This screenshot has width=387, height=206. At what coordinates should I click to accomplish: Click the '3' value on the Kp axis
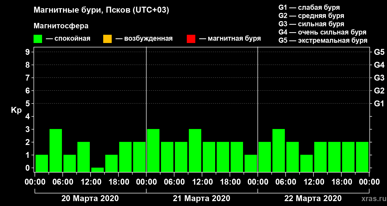(x=28, y=129)
